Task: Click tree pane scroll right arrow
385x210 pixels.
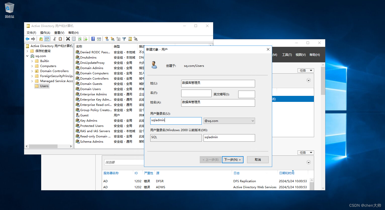Action: click(x=71, y=146)
